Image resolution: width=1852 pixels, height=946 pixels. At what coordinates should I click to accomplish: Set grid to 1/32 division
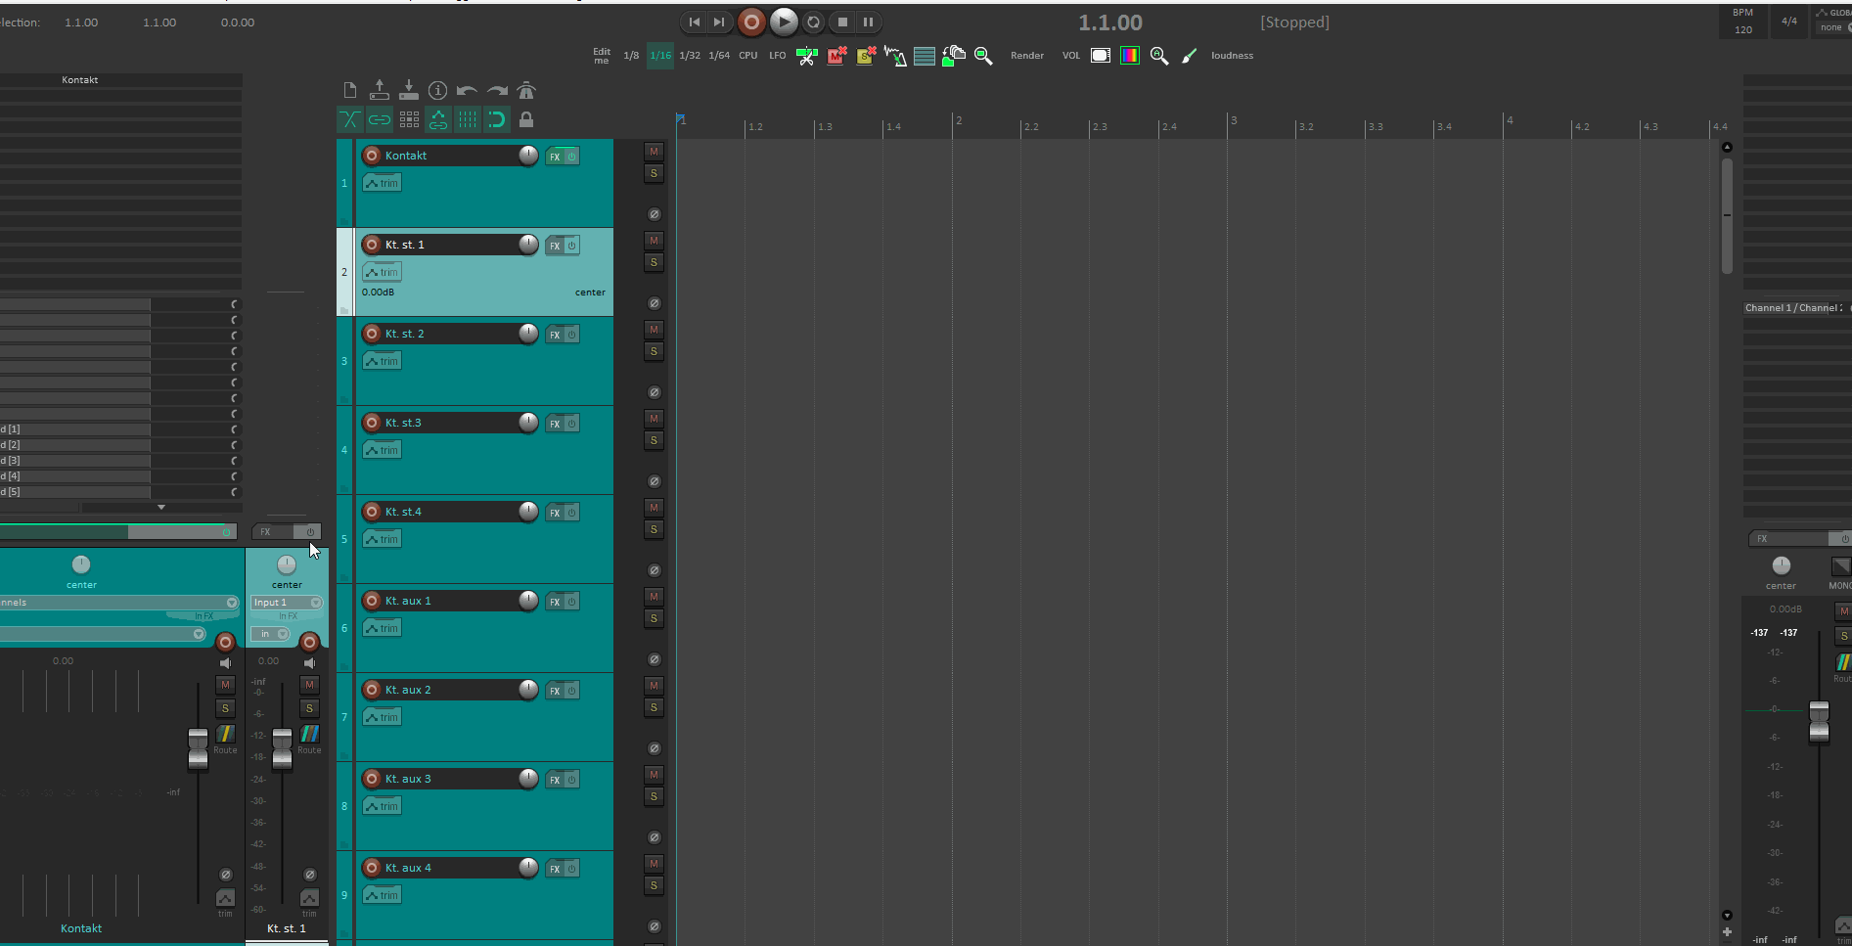(690, 56)
